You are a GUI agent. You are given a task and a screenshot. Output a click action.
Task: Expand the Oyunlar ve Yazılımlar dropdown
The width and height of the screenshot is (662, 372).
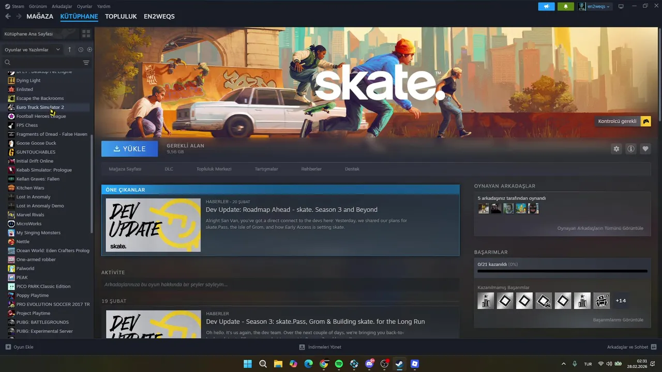click(32, 50)
